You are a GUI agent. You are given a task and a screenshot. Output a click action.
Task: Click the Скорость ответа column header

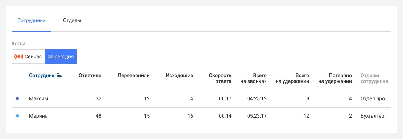click(220, 79)
